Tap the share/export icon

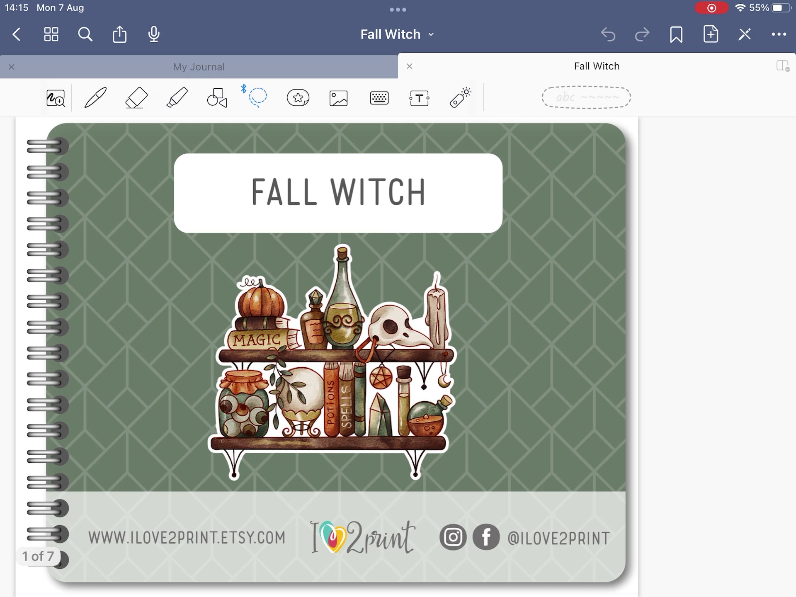(119, 34)
